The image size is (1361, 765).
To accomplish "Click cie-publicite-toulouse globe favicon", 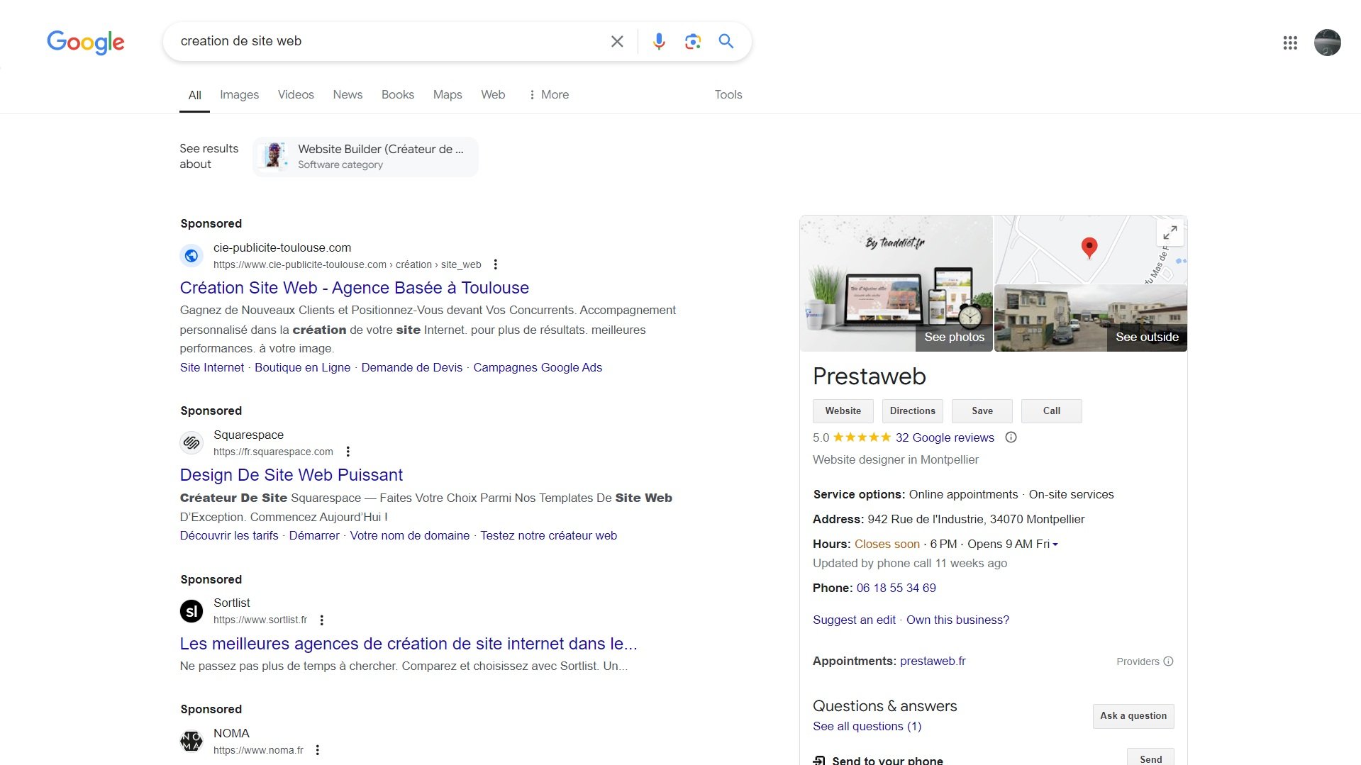I will point(191,256).
